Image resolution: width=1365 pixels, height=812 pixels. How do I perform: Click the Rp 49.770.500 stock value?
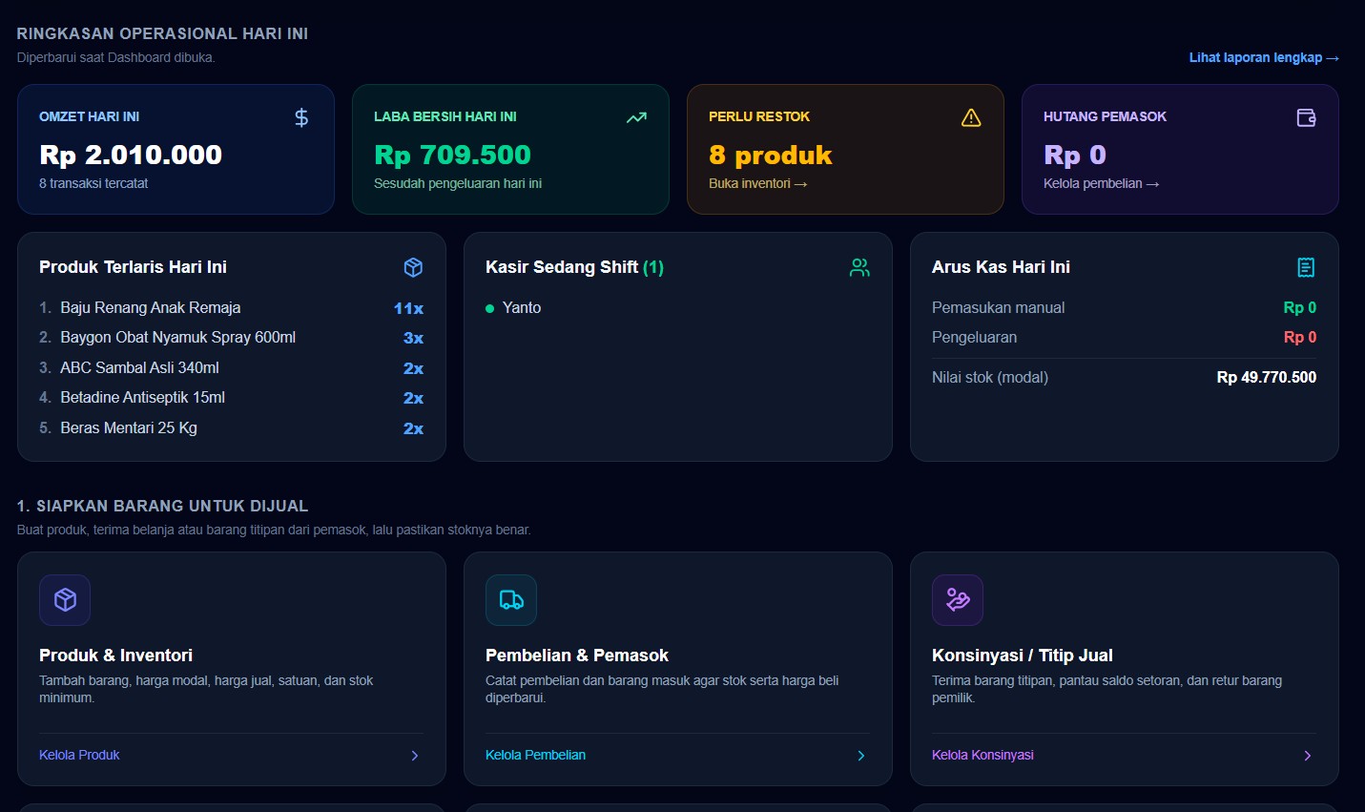[1266, 377]
